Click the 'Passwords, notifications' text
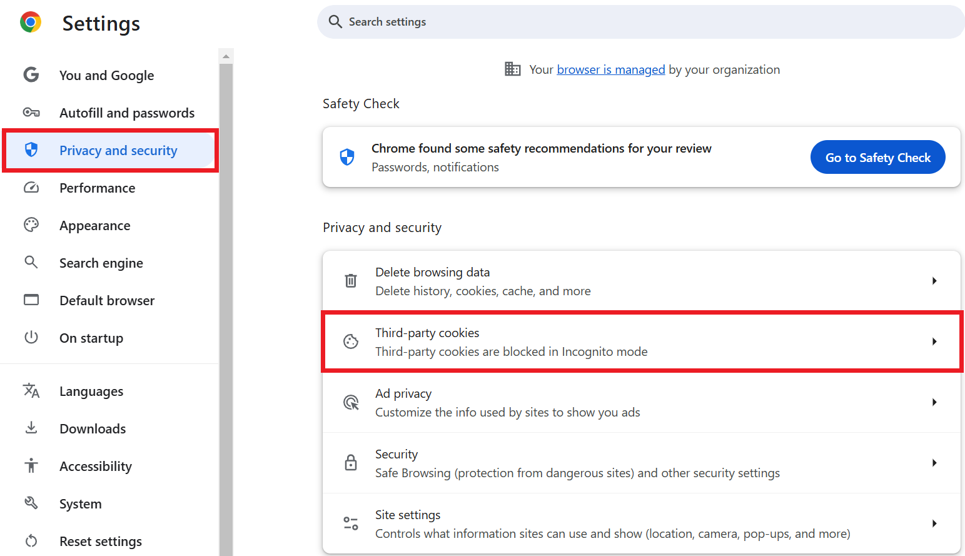The image size is (965, 556). [x=435, y=167]
